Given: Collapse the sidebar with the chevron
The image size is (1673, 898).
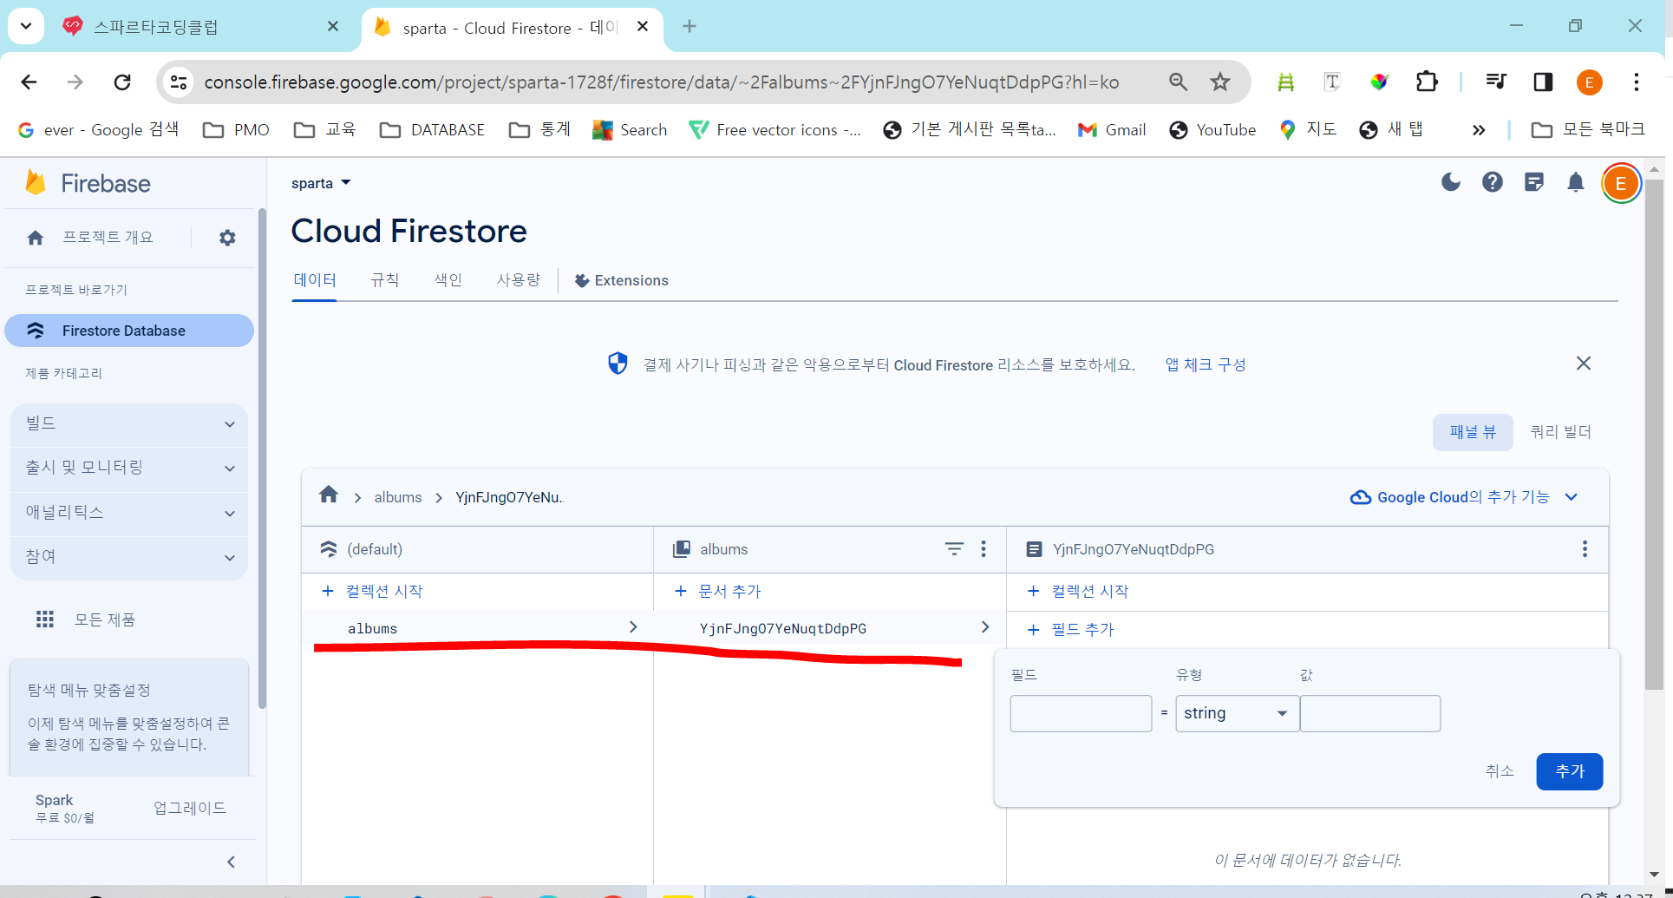Looking at the screenshot, I should (231, 862).
